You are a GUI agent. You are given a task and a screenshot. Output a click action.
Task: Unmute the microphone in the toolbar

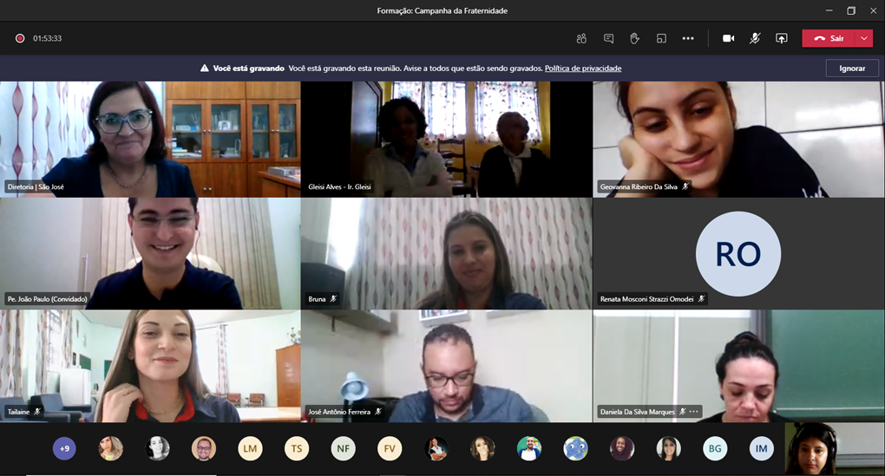click(x=755, y=38)
